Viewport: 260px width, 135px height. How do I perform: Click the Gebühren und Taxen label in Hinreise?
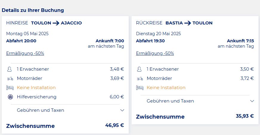pyautogui.click(x=40, y=110)
